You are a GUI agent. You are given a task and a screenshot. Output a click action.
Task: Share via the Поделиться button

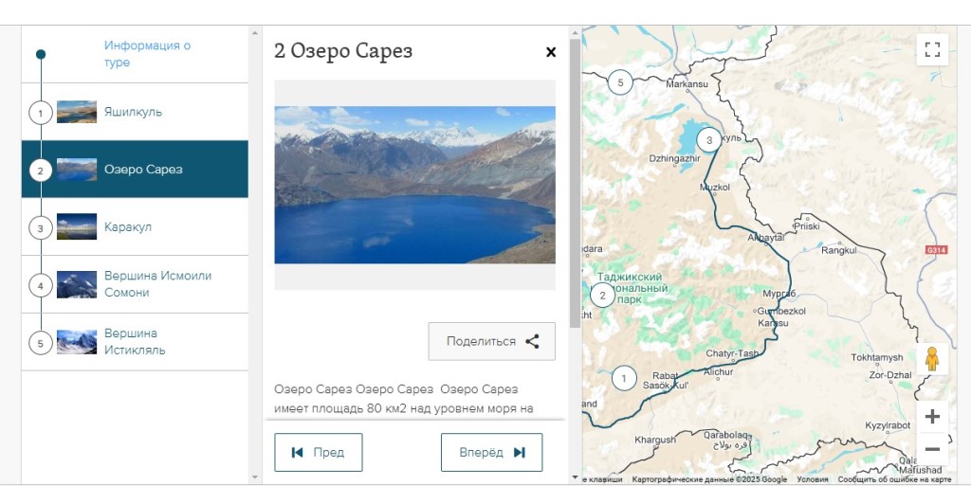(x=491, y=341)
